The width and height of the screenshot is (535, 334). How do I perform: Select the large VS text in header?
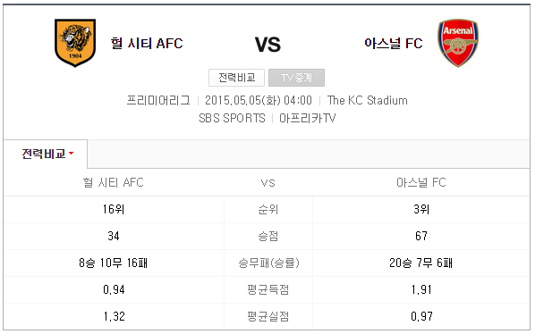click(267, 45)
